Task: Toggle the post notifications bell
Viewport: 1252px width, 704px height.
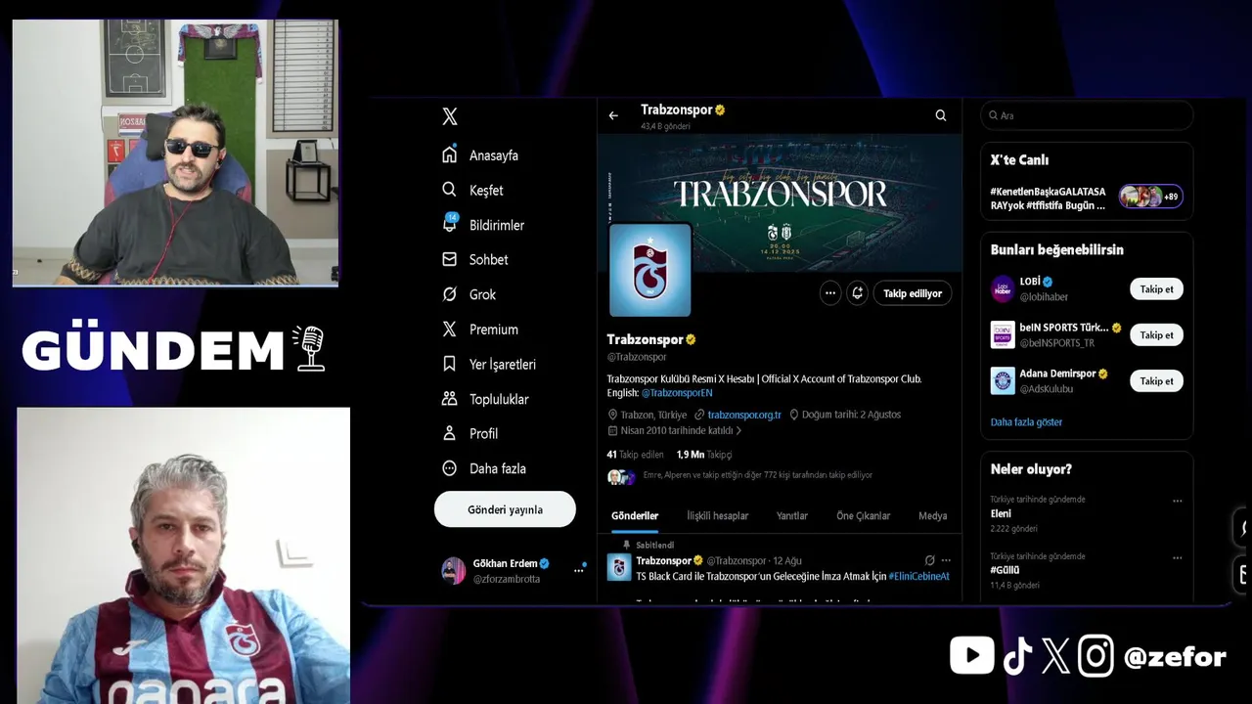Action: (x=858, y=293)
